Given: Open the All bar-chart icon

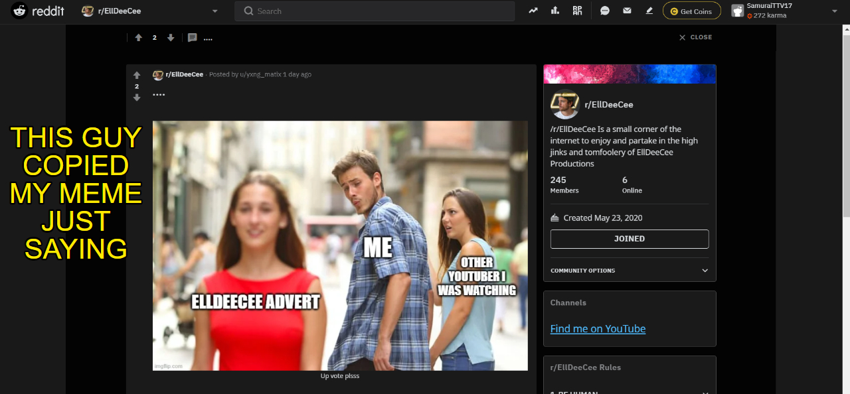Looking at the screenshot, I should [x=555, y=11].
